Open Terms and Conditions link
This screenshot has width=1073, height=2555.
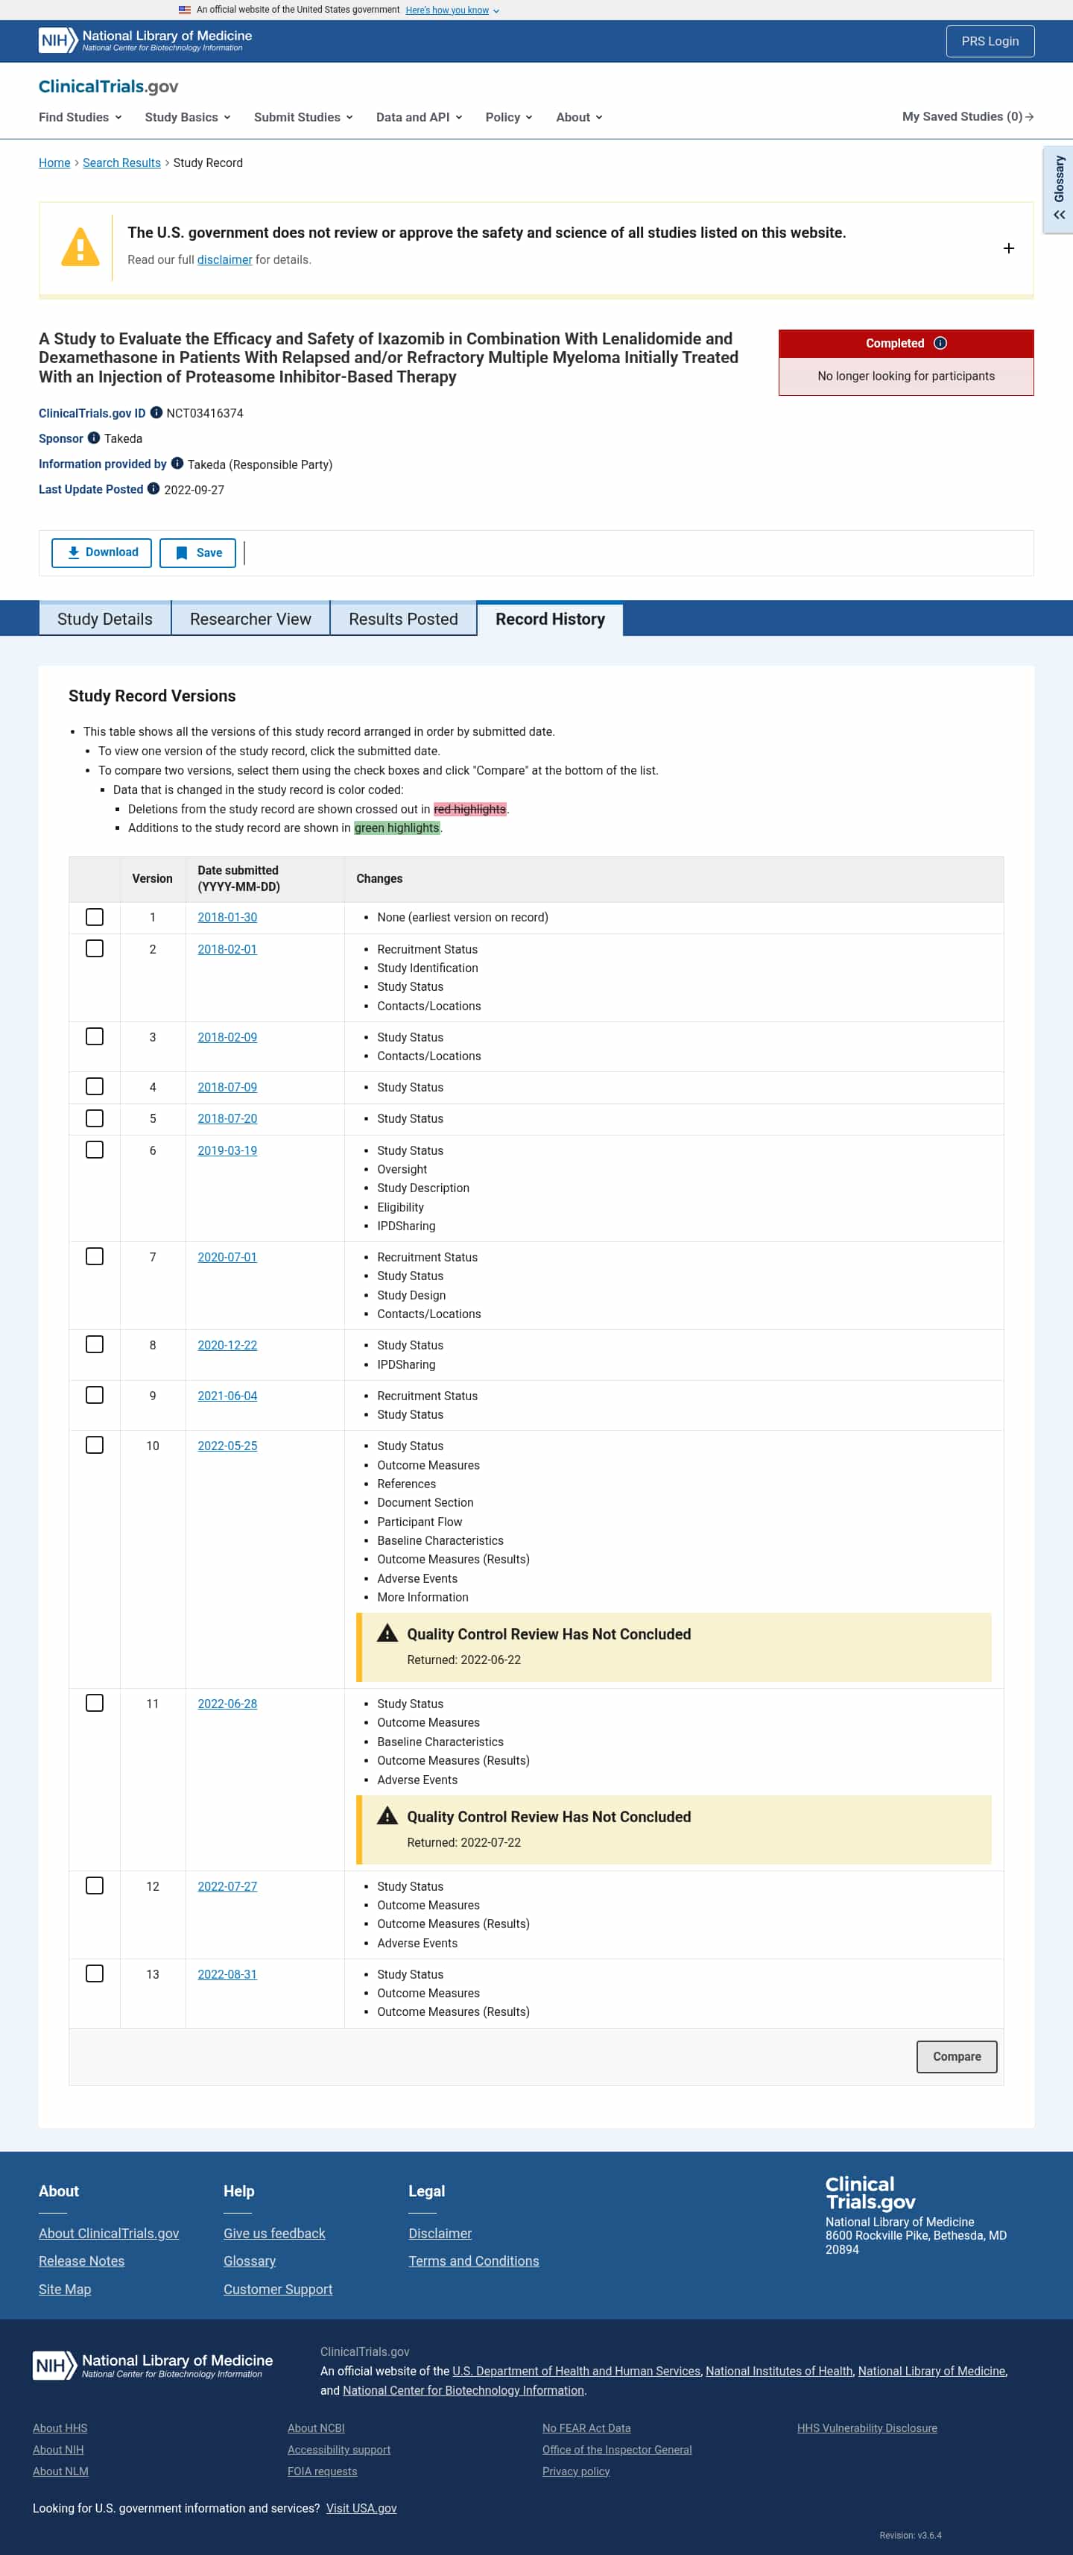click(x=474, y=2261)
